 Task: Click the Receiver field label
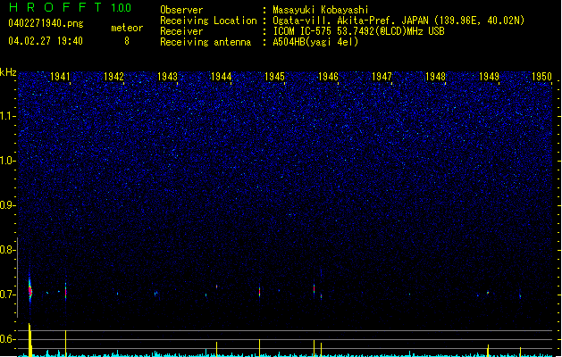tap(181, 31)
